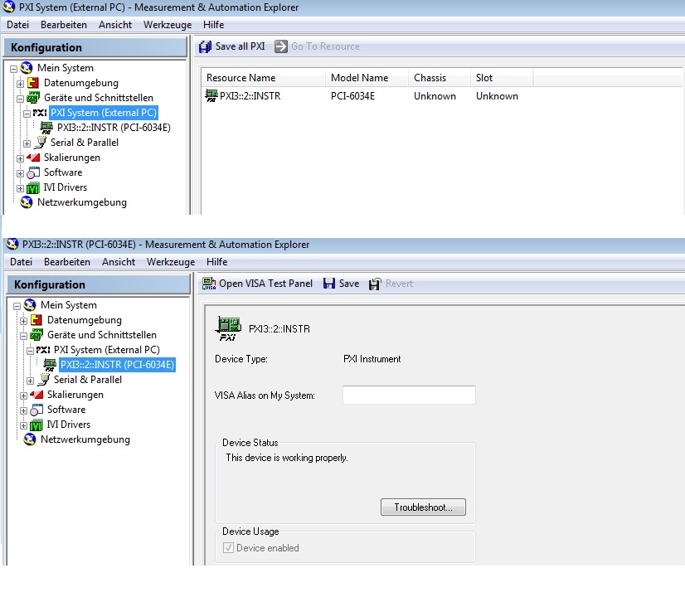Click Datenumgebung icon in lower window tree
This screenshot has height=597, width=685.
tap(36, 320)
